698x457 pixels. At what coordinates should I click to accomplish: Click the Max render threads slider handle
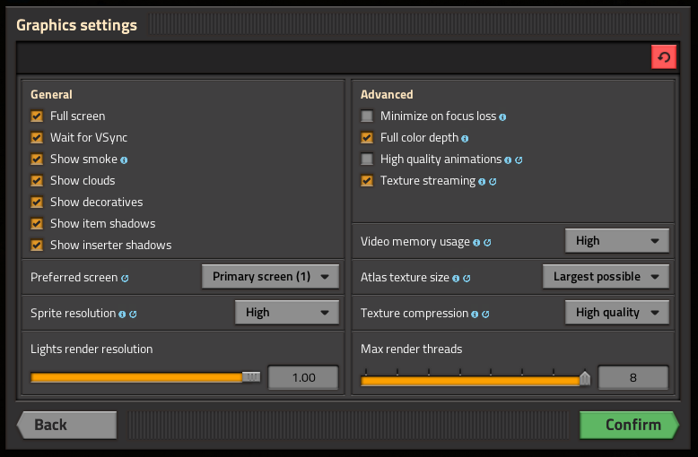pyautogui.click(x=585, y=378)
